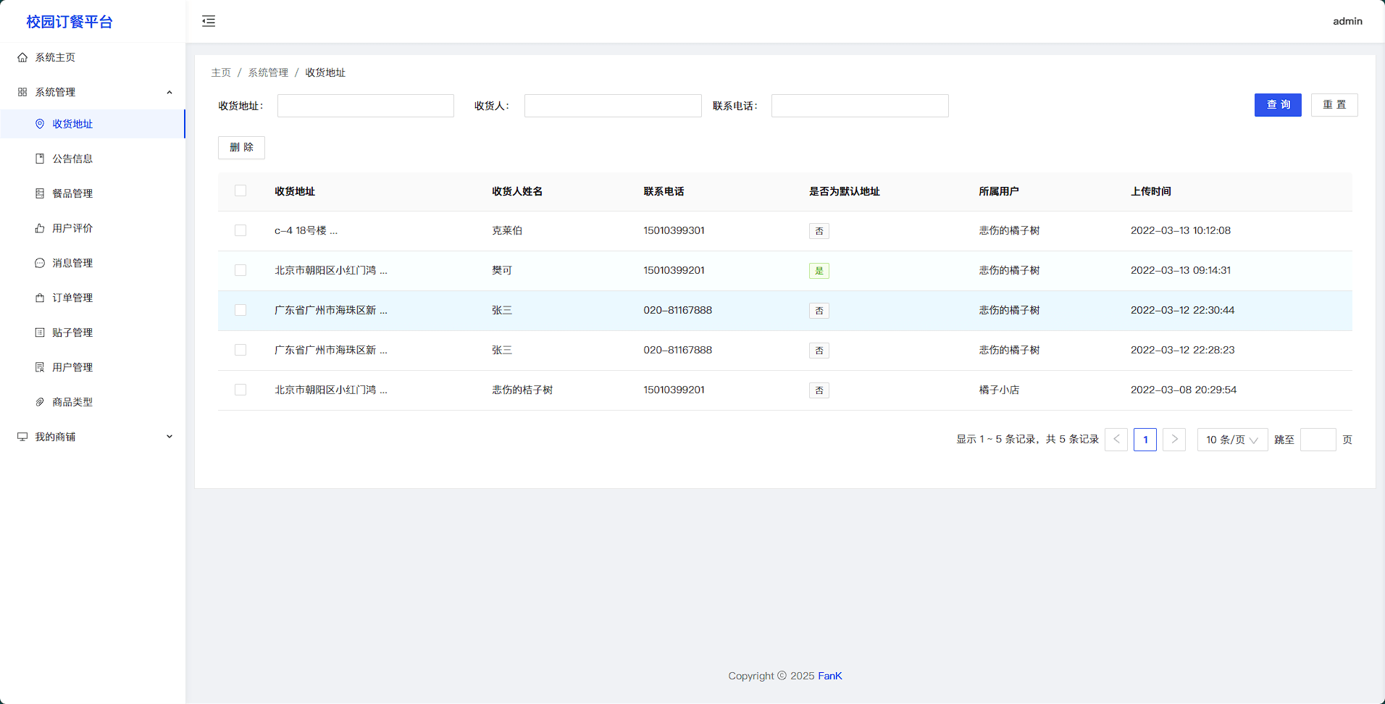This screenshot has height=704, width=1385.
Task: Collapse the 系统管理 menu section
Action: [170, 92]
